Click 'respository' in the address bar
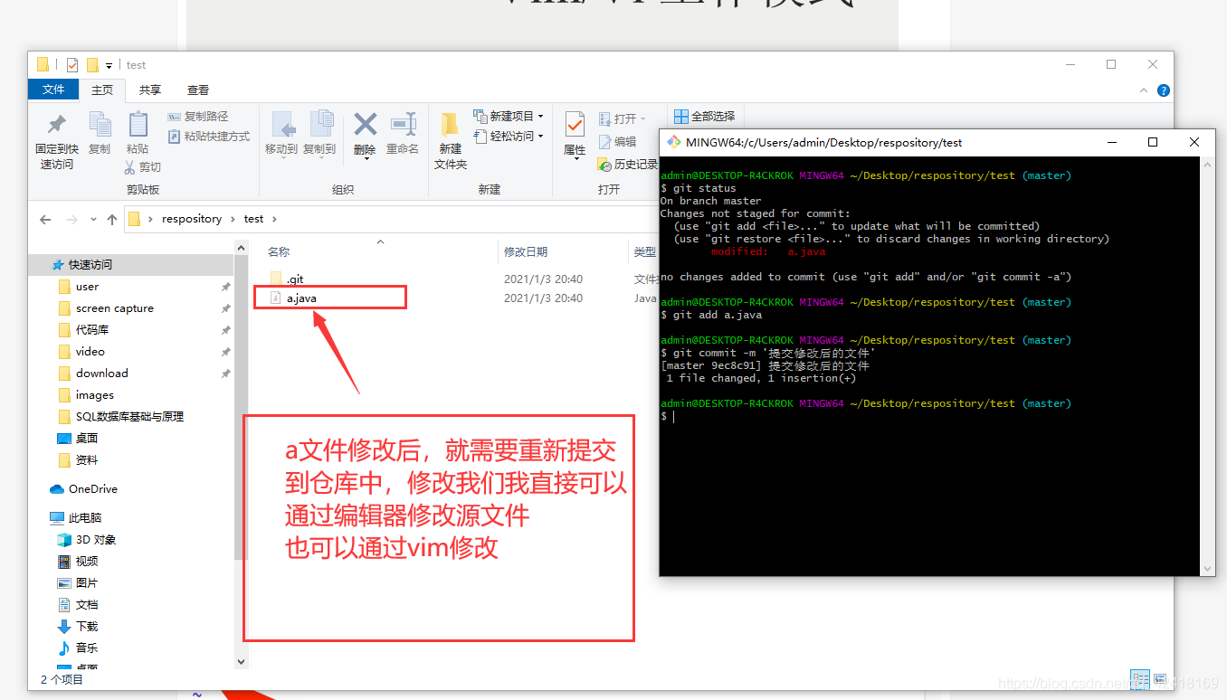The width and height of the screenshot is (1227, 700). coord(192,219)
